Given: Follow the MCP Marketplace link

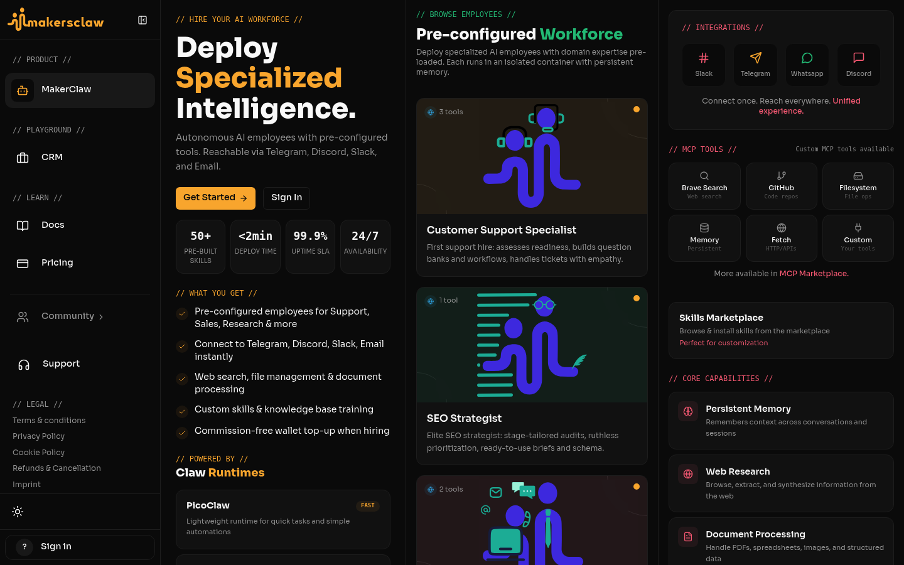Looking at the screenshot, I should point(814,274).
